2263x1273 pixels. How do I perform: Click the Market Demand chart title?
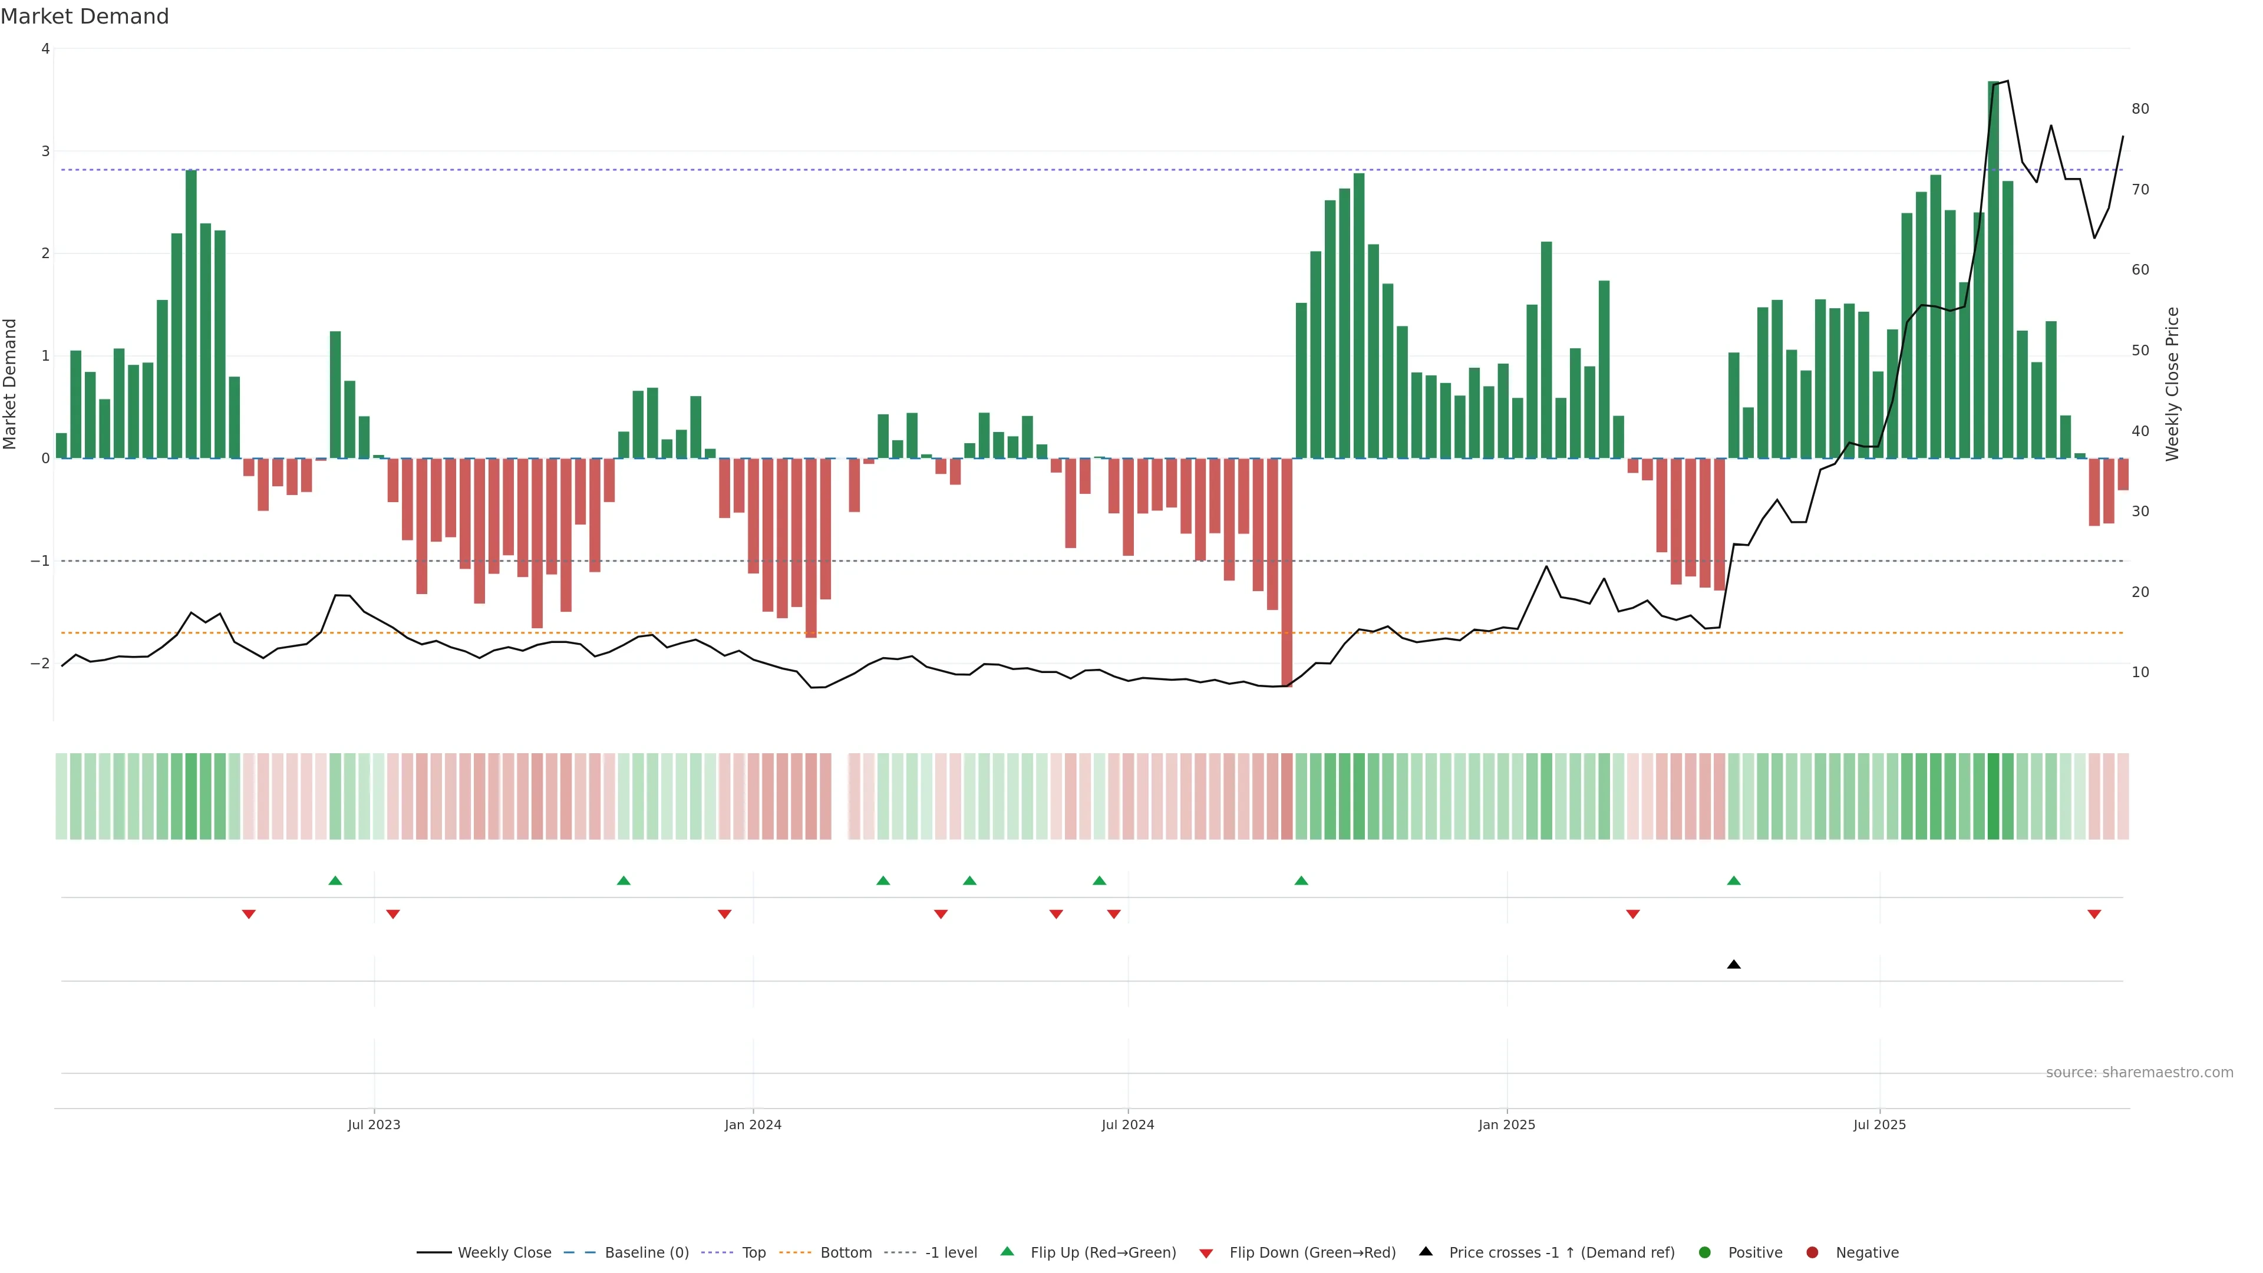85,17
